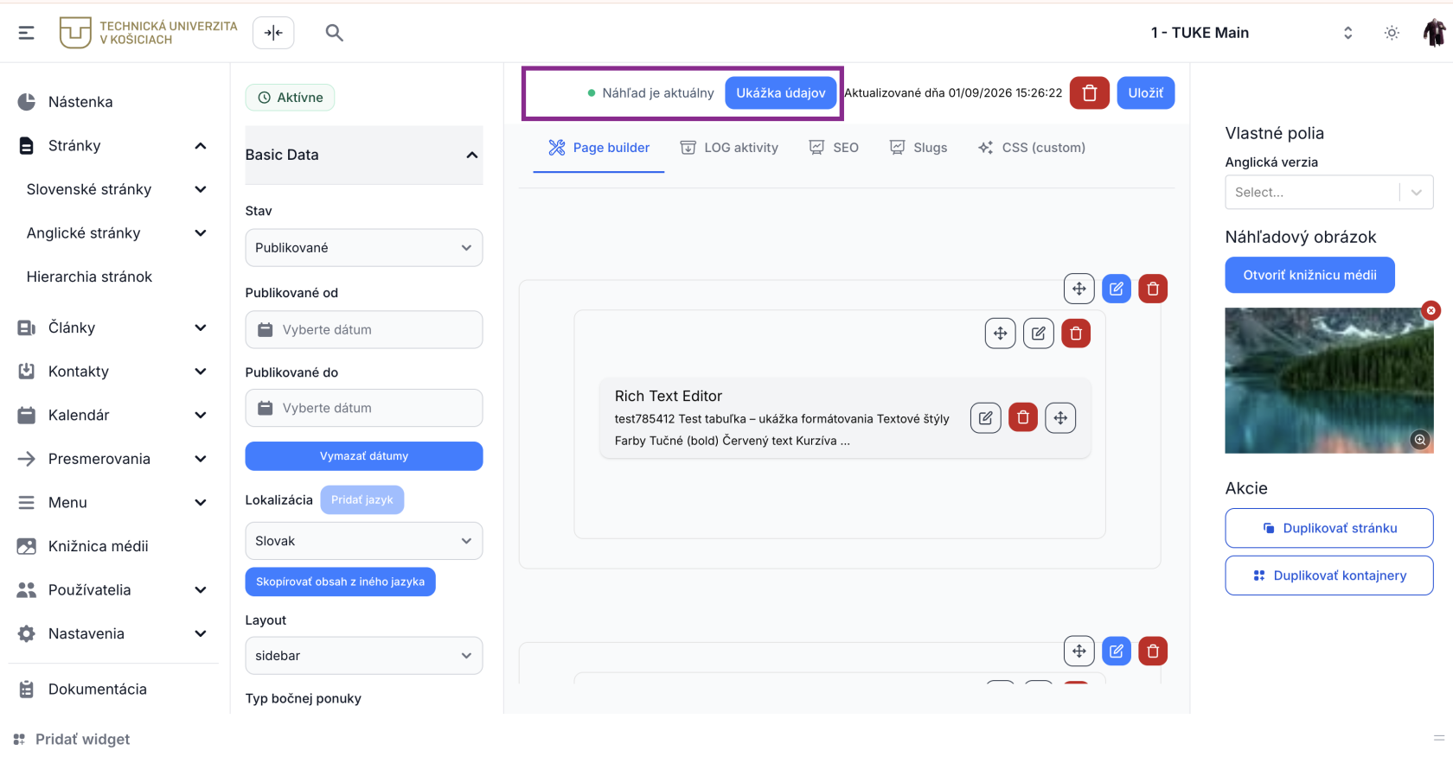
Task: Delete the Rich Text Editor widget
Action: pos(1023,418)
